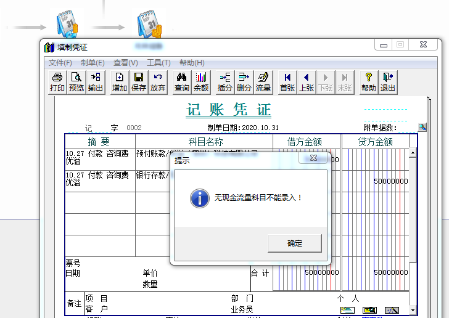The width and height of the screenshot is (449, 318).
Task: Click the credit amount 50000000 in row two
Action: [x=391, y=181]
